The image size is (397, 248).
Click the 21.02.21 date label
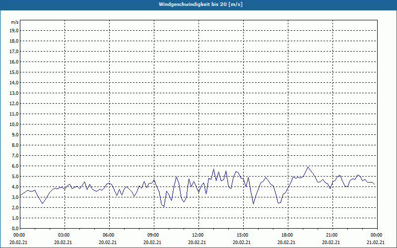(376, 242)
